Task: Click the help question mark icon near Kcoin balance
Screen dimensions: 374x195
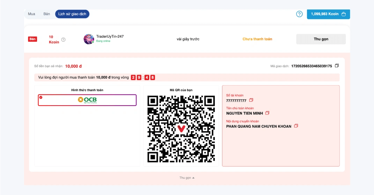Action: coord(299,14)
